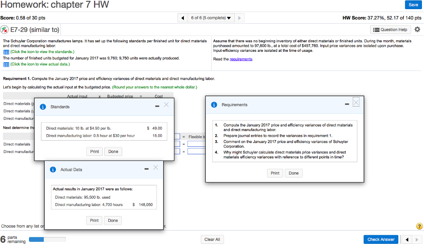Minimize the Requirements panel
424x248 pixels.
pyautogui.click(x=348, y=104)
